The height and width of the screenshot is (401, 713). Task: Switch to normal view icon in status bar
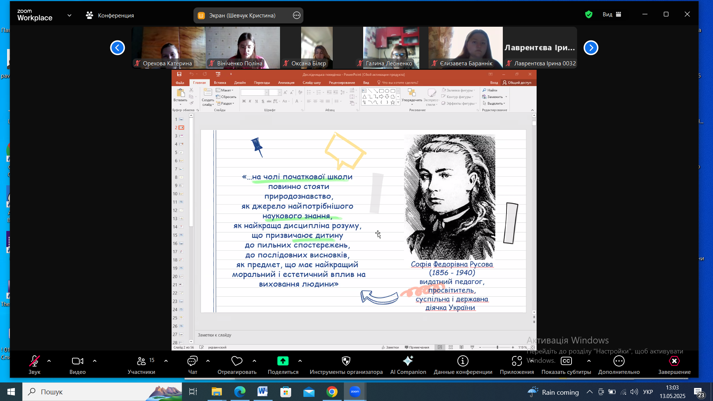tap(440, 348)
